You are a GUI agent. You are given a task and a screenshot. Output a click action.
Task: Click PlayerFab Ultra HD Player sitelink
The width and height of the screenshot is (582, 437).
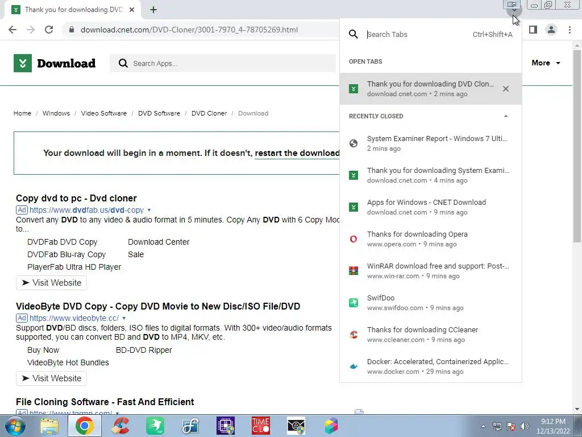[x=74, y=267]
